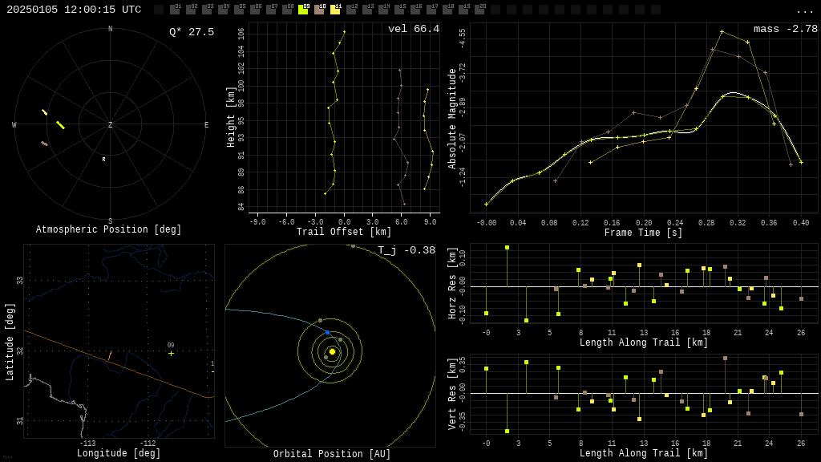Click the T_j -0.38 label
Image resolution: width=821 pixels, height=462 pixels.
pyautogui.click(x=406, y=250)
